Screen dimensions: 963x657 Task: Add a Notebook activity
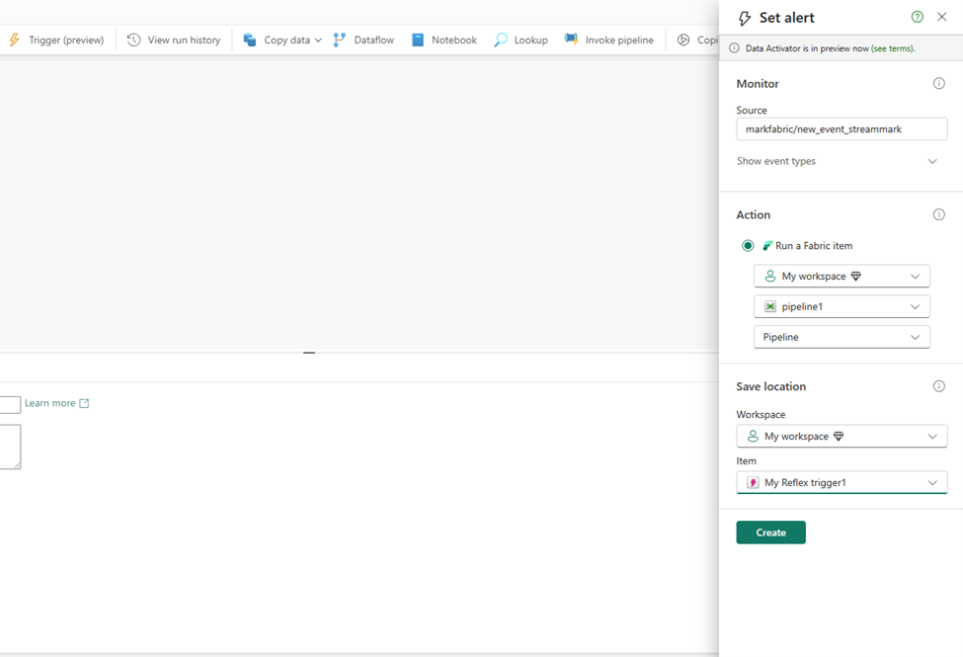443,41
